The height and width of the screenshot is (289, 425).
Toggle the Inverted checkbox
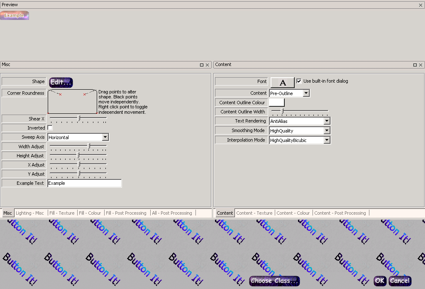50,128
